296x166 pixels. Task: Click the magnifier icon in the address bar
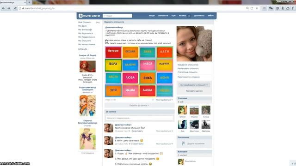(x=247, y=8)
